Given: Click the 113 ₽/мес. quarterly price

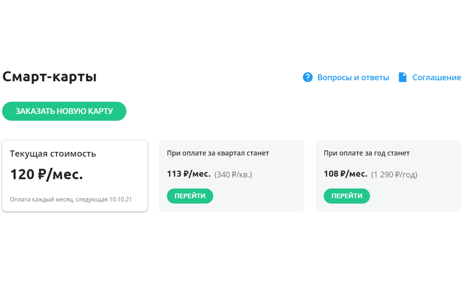Looking at the screenshot, I should [189, 174].
